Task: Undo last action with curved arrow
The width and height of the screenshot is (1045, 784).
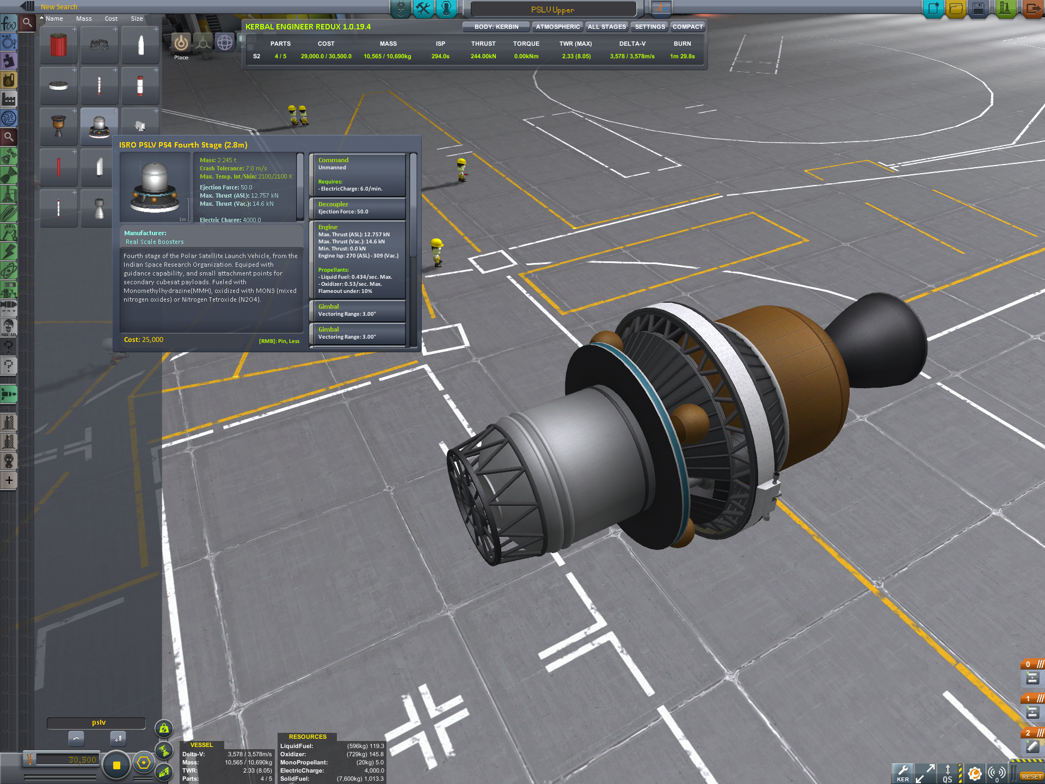Action: click(x=76, y=739)
